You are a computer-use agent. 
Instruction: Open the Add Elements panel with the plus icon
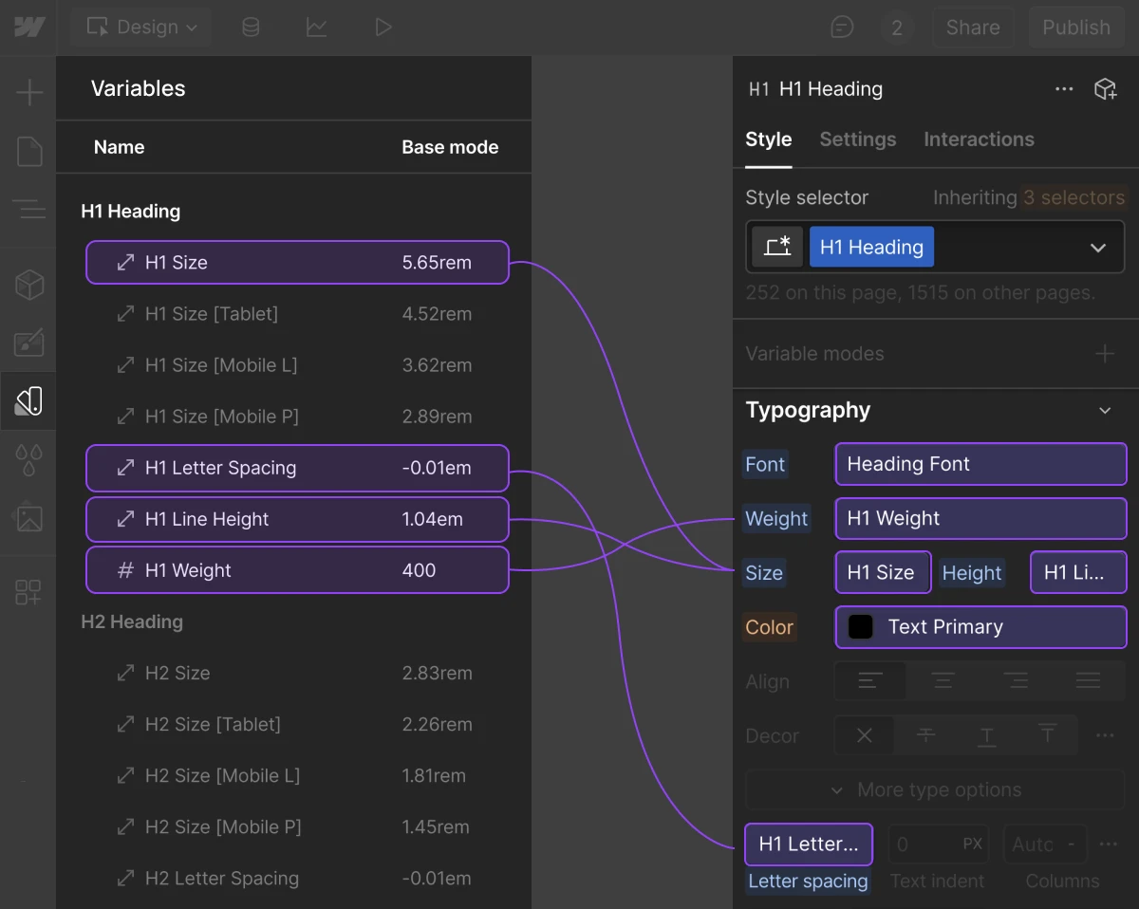28,92
